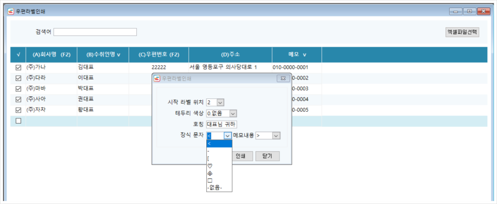This screenshot has width=497, height=204.
Task: Select the 이대표 cell
Action: click(103, 78)
